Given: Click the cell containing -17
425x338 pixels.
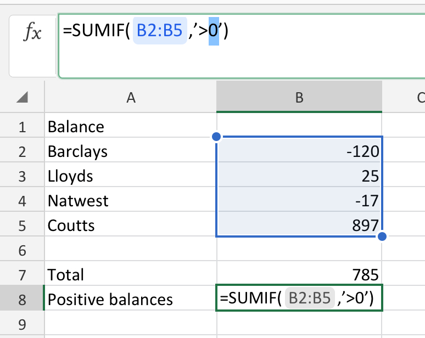Looking at the screenshot, I should 299,199.
